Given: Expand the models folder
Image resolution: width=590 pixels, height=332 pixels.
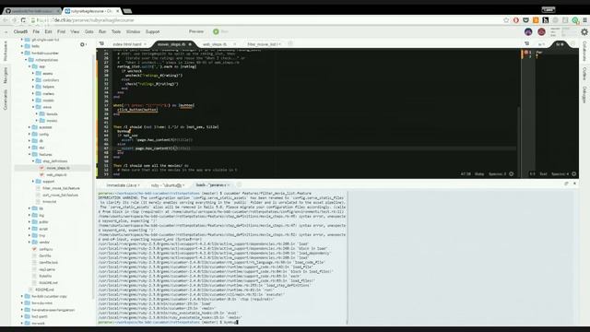Looking at the screenshot, I should pos(33,101).
